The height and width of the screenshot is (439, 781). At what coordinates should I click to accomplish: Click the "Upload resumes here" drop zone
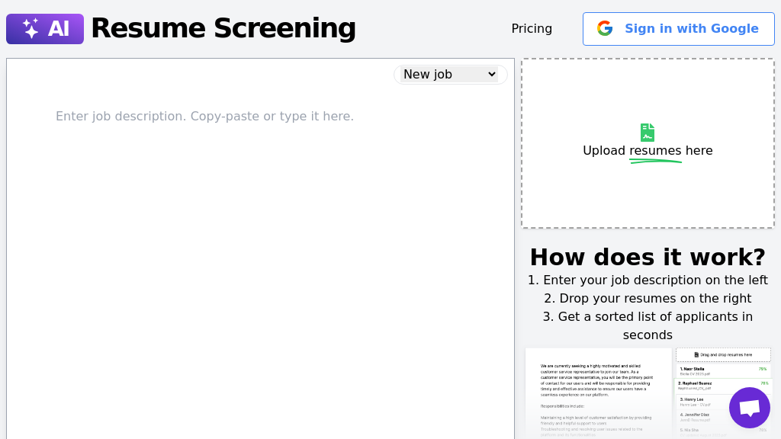[648, 143]
